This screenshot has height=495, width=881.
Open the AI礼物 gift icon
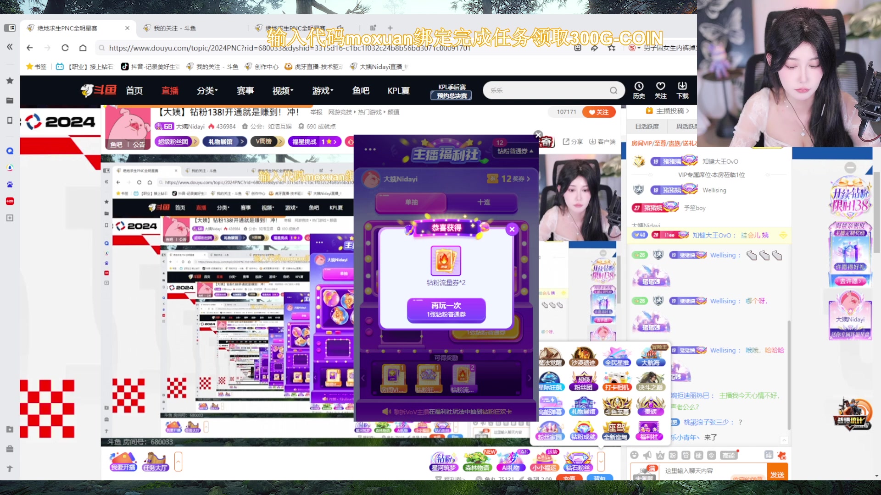tap(511, 462)
